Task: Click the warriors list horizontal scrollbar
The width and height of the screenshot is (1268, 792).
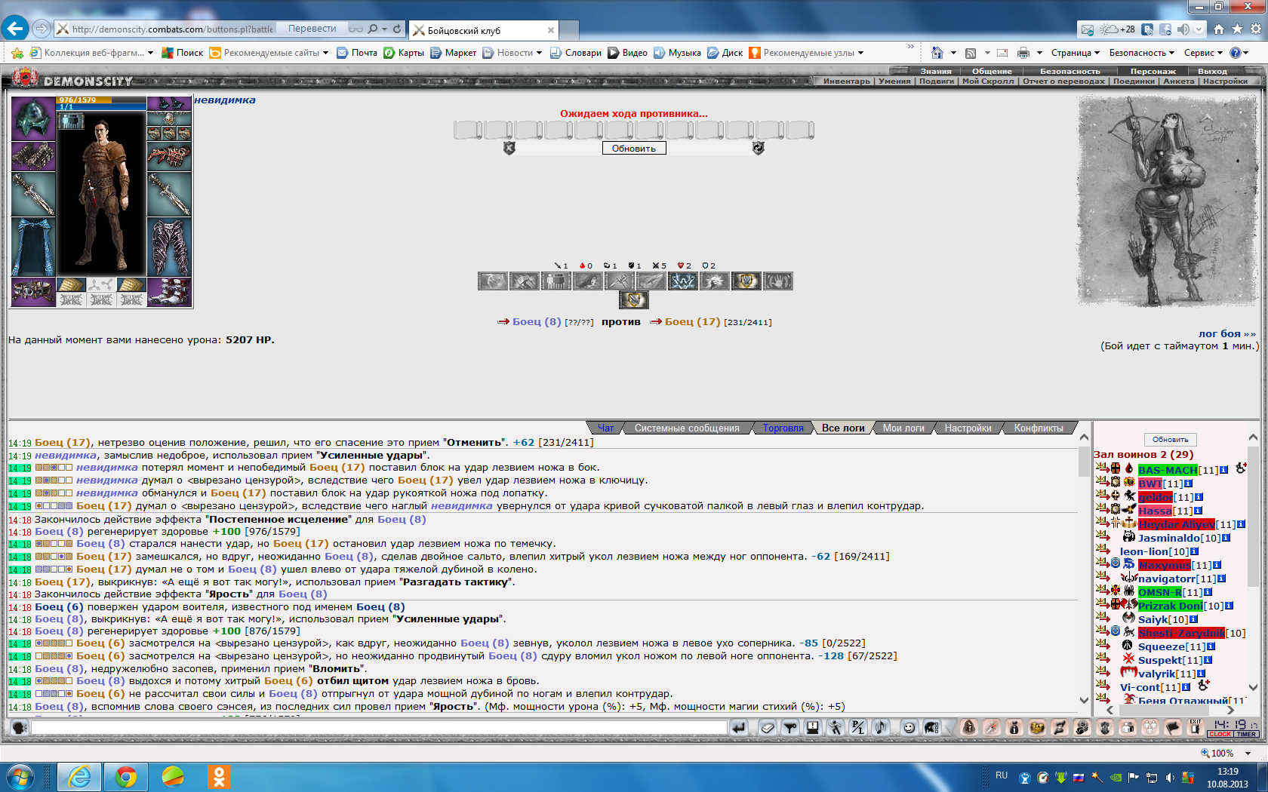Action: (1170, 710)
